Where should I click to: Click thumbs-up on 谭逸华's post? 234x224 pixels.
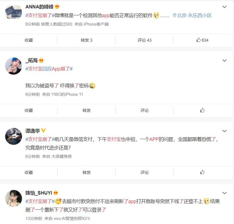click(x=202, y=172)
